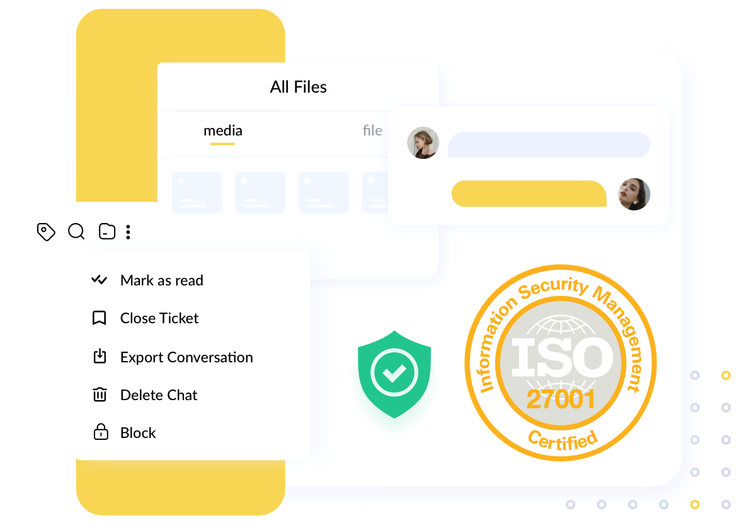Click the yellow chat message bubble
Screen dimensions: 756x523
point(529,193)
